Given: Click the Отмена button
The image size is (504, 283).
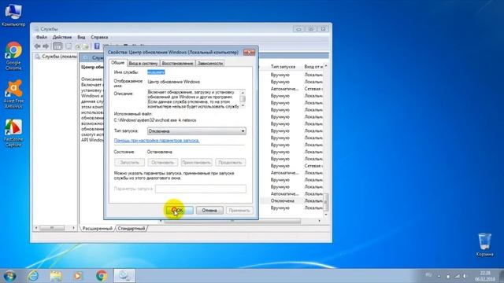Looking at the screenshot, I should coord(209,210).
